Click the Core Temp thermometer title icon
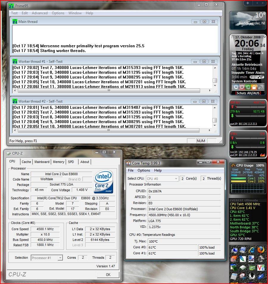 (128, 163)
